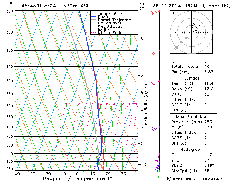The width and height of the screenshot is (234, 181).
Task: Click the 'km ASL' altitude unit label
Action: coord(143,6)
